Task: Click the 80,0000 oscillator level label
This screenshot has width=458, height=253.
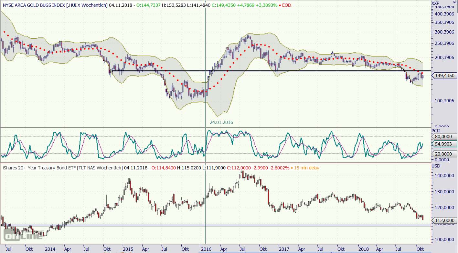Action: click(x=444, y=137)
